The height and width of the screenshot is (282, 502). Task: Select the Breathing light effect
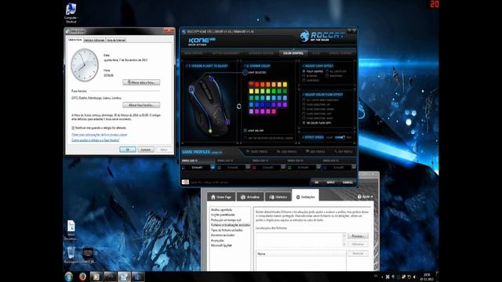[327, 76]
